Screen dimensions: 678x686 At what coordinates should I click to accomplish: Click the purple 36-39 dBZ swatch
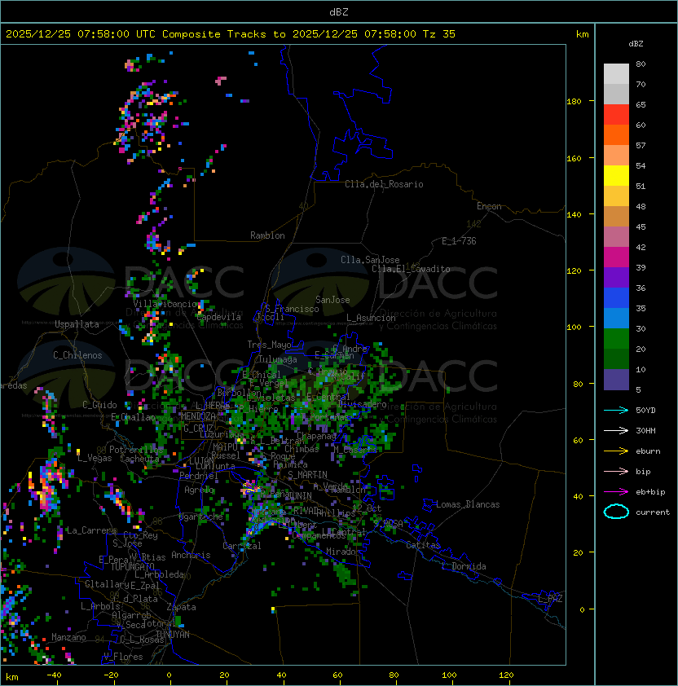pos(616,277)
